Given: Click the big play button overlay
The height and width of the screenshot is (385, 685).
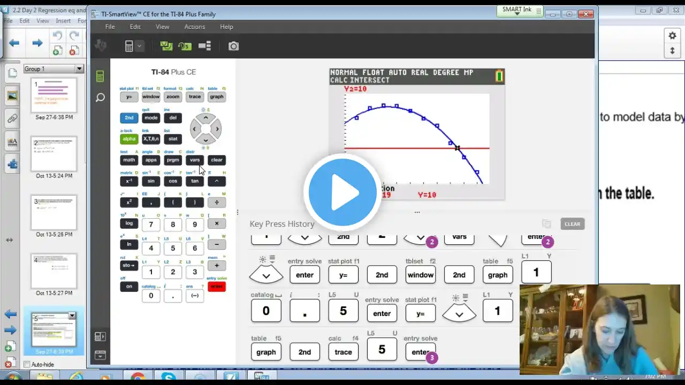Looking at the screenshot, I should click(x=342, y=192).
